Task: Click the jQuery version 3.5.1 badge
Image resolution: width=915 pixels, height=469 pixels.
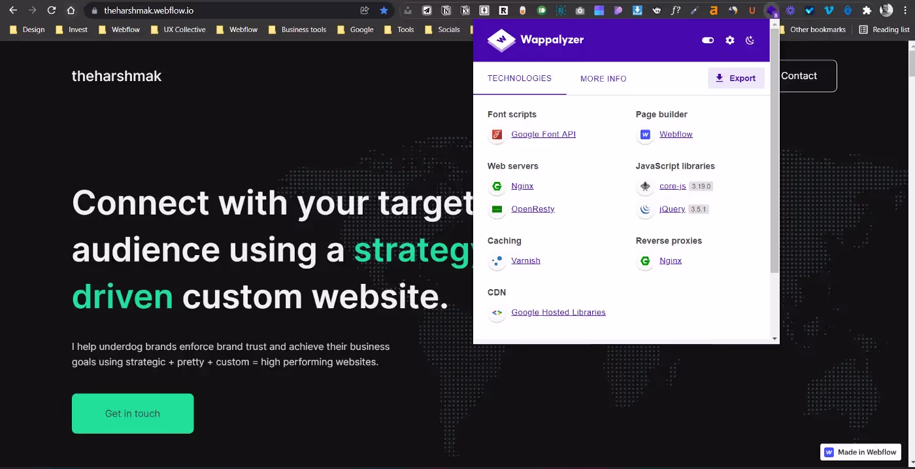Action: [x=699, y=209]
